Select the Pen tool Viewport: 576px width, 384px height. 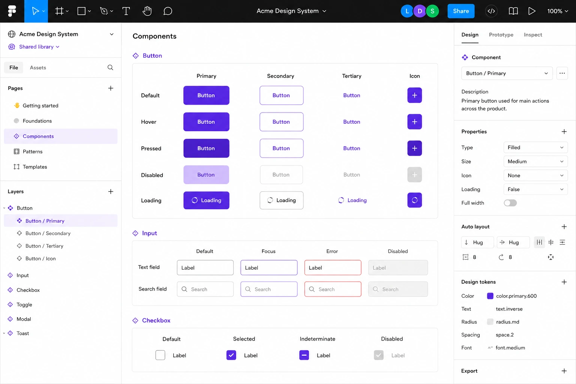point(104,11)
